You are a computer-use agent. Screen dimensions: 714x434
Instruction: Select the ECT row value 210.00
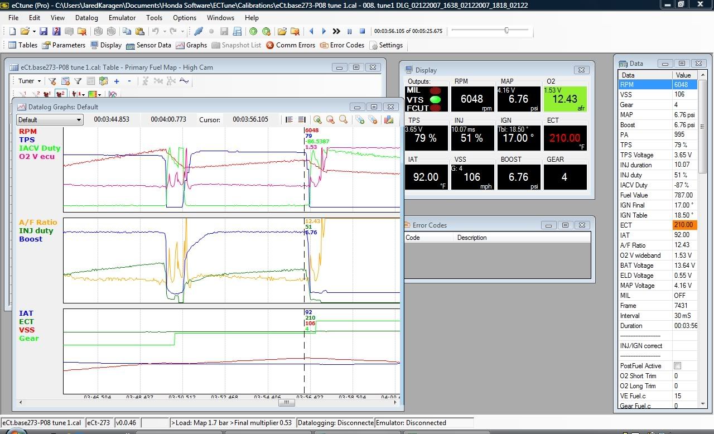(x=685, y=225)
